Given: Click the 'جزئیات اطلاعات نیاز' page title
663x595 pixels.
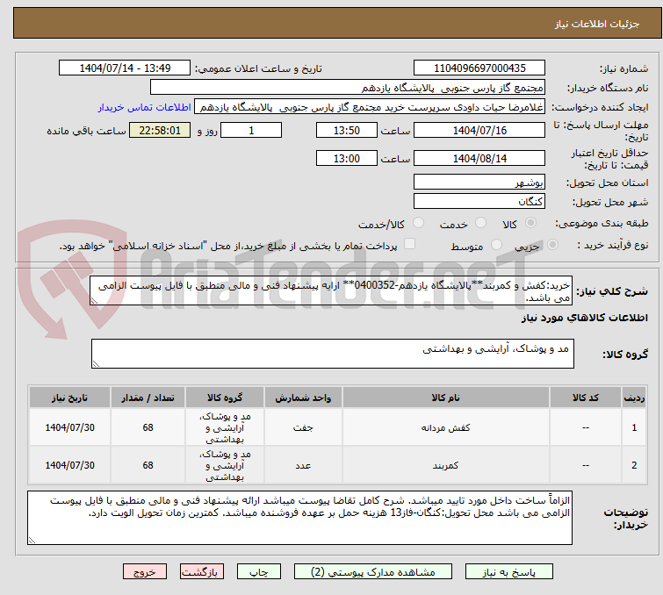Looking at the screenshot, I should [x=597, y=24].
